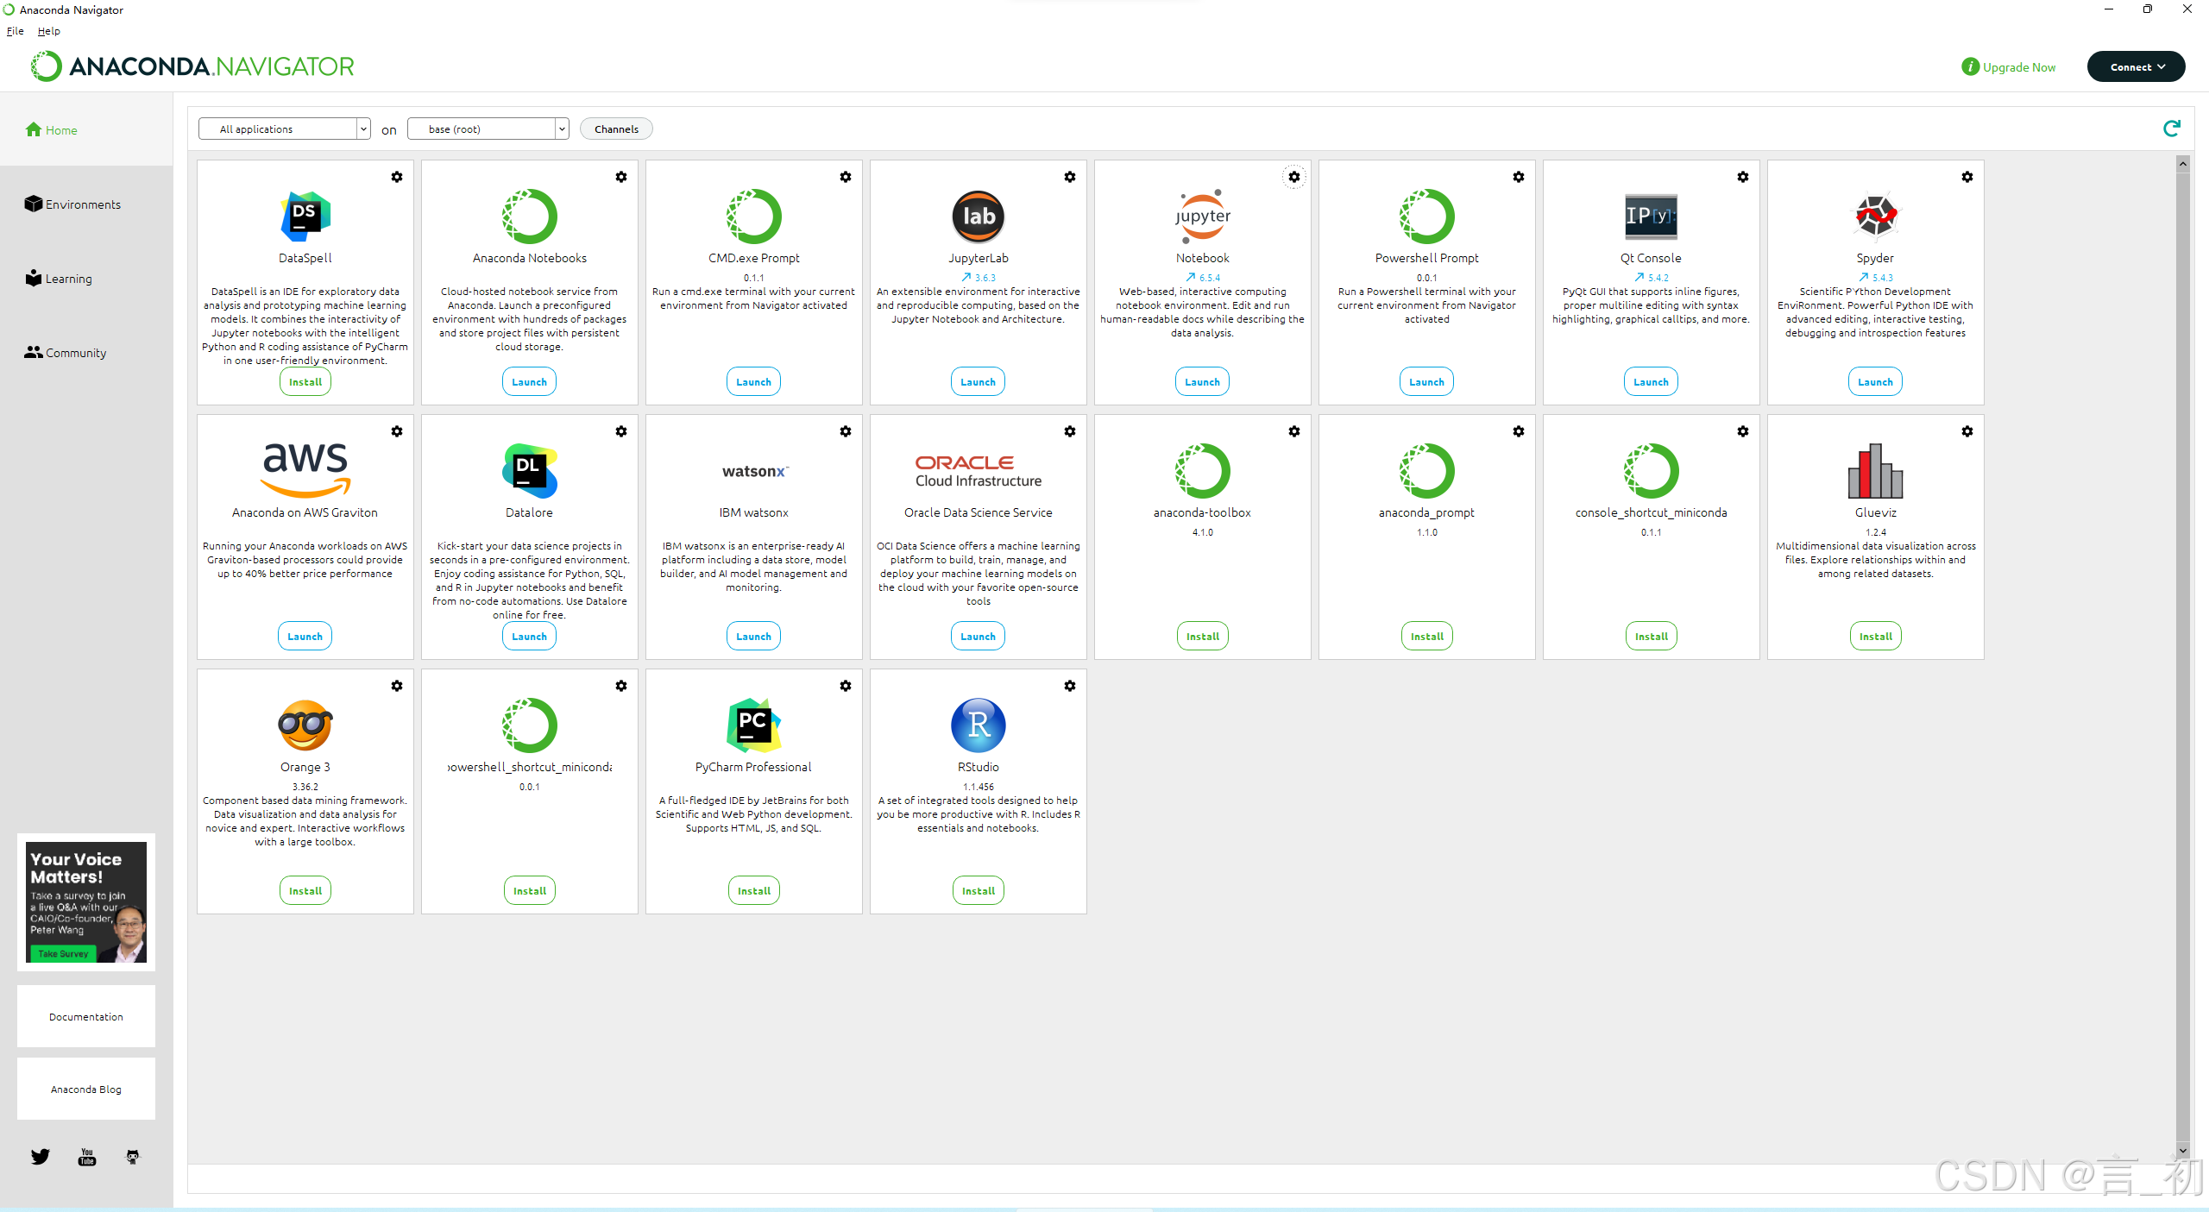This screenshot has width=2209, height=1212.
Task: Click the Spyder application logo
Action: coord(1875,216)
